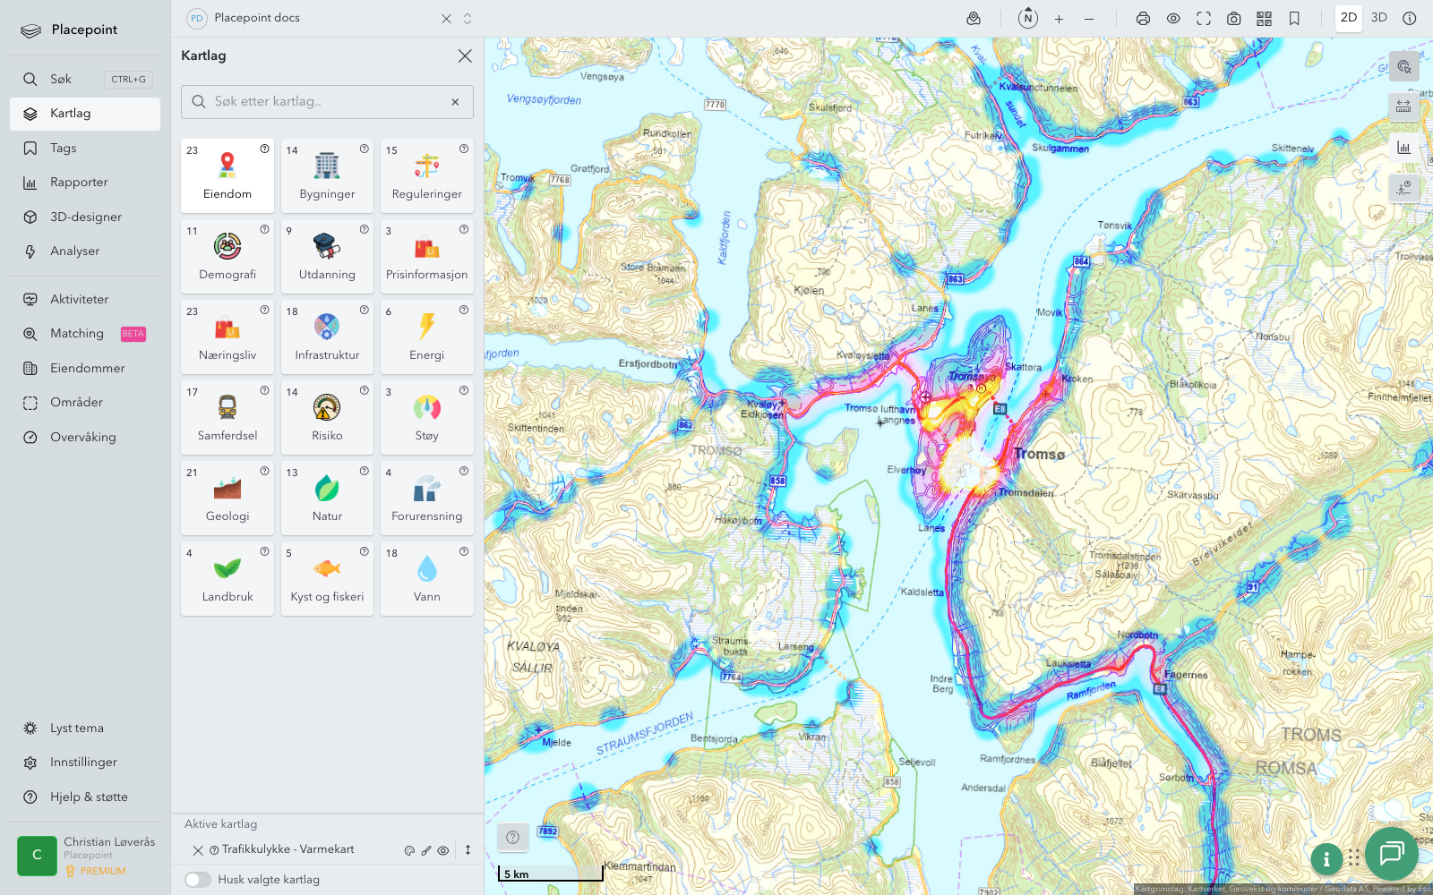Remove the Trafikkulykke - Varmekart active layer
Image resolution: width=1433 pixels, height=895 pixels.
(x=198, y=850)
